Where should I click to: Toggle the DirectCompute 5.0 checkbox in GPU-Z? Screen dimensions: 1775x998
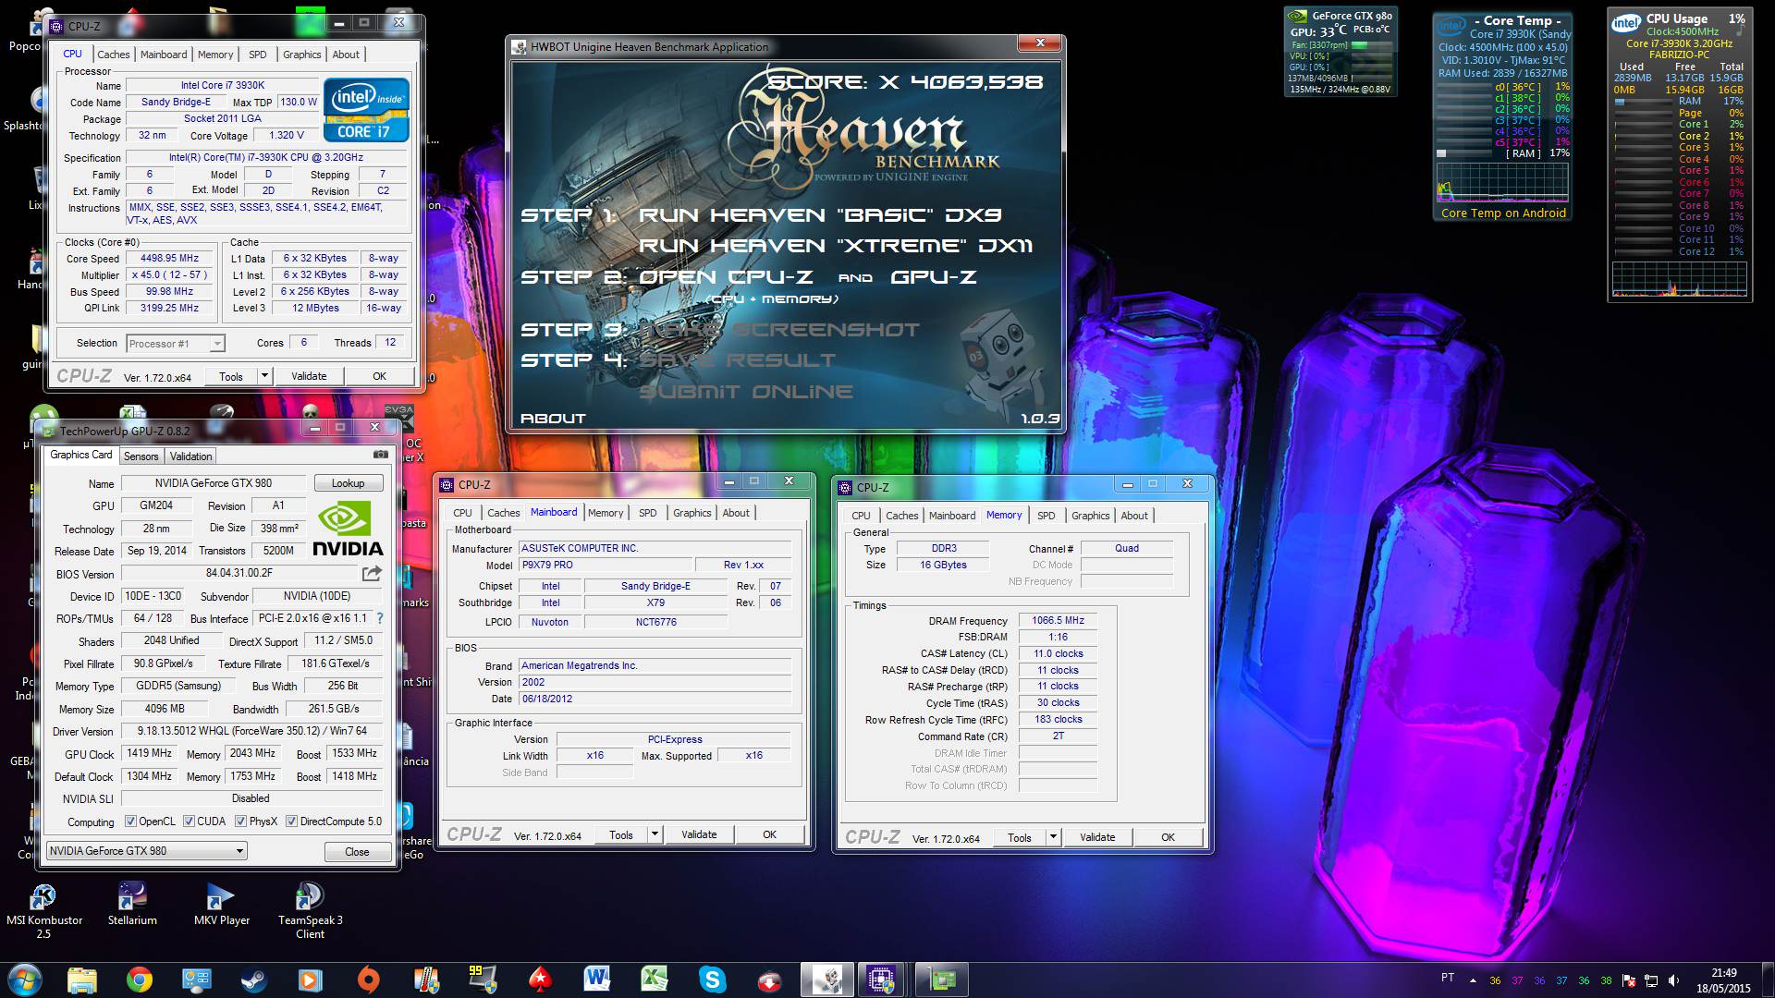click(x=291, y=822)
